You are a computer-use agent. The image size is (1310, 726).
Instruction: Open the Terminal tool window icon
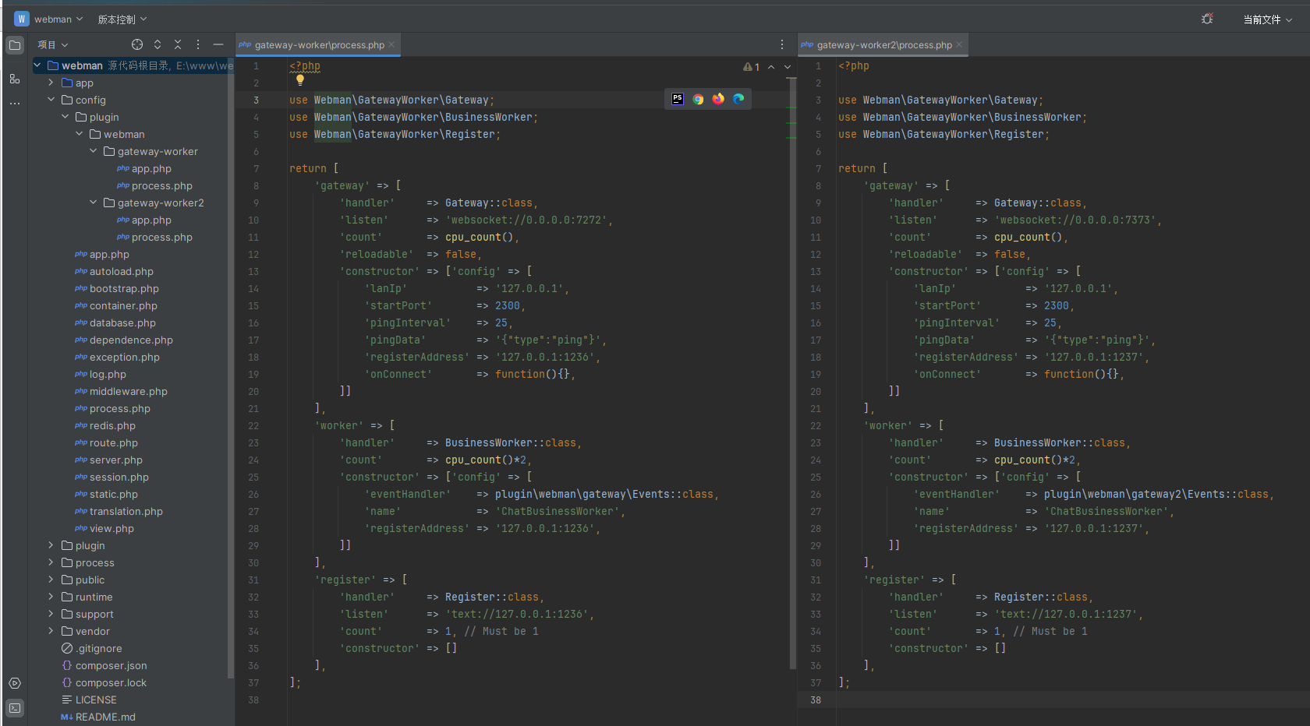(x=15, y=708)
